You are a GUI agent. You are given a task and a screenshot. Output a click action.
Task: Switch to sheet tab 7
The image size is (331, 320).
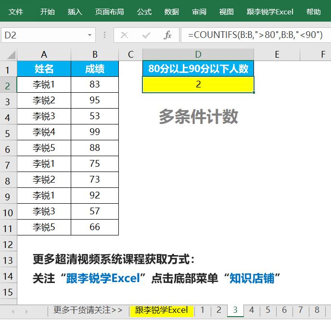point(301,310)
